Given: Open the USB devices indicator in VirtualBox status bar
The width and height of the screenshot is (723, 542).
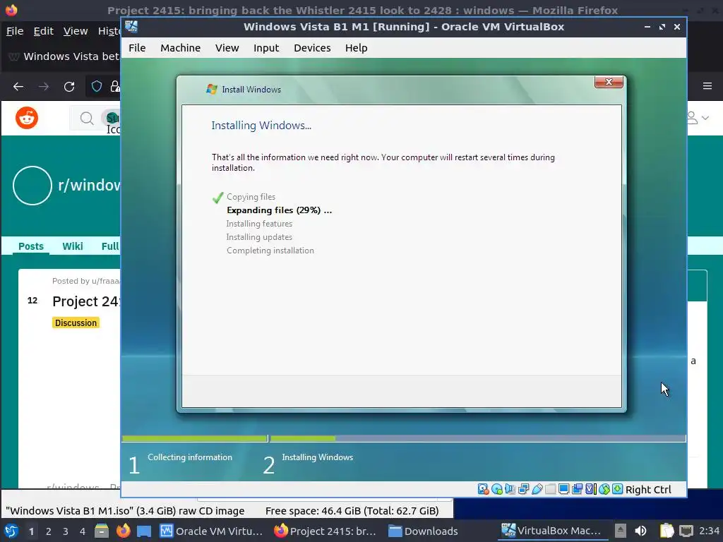Looking at the screenshot, I should 537,490.
